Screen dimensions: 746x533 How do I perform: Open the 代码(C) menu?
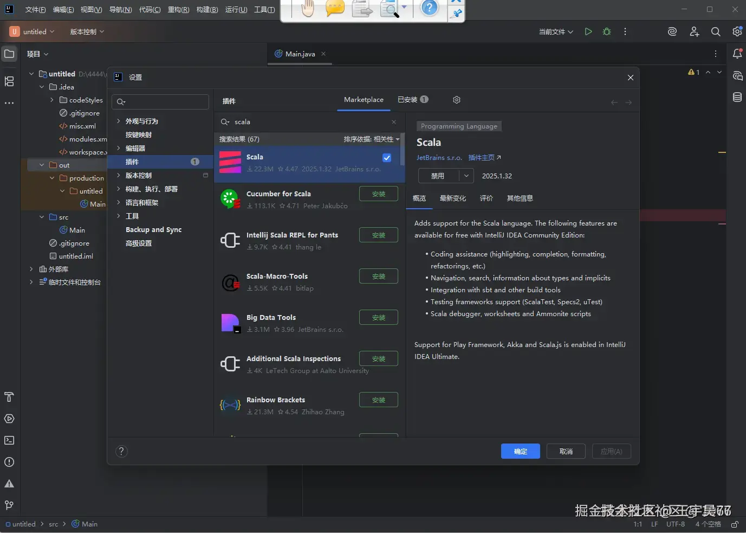tap(150, 10)
